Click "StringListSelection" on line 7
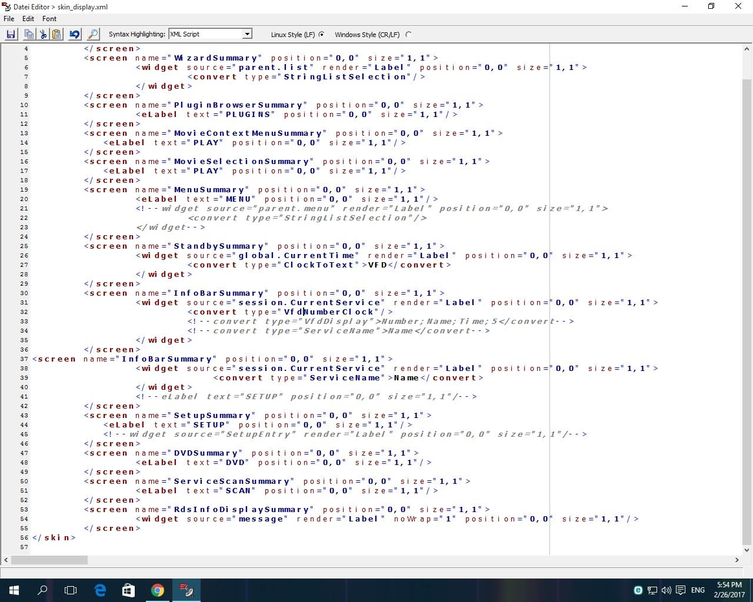This screenshot has height=602, width=753. tap(345, 76)
